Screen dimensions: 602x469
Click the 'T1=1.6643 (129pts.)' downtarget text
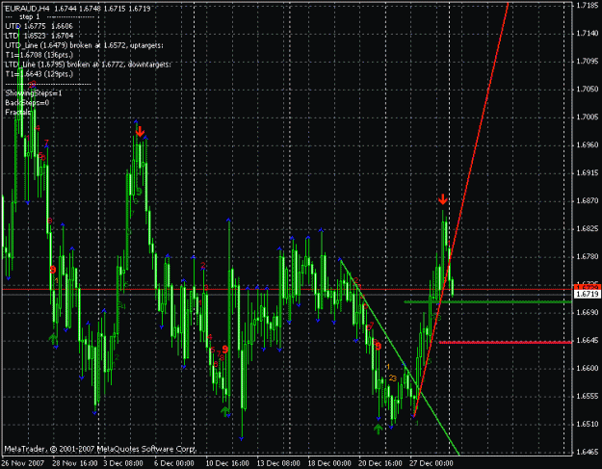click(39, 74)
